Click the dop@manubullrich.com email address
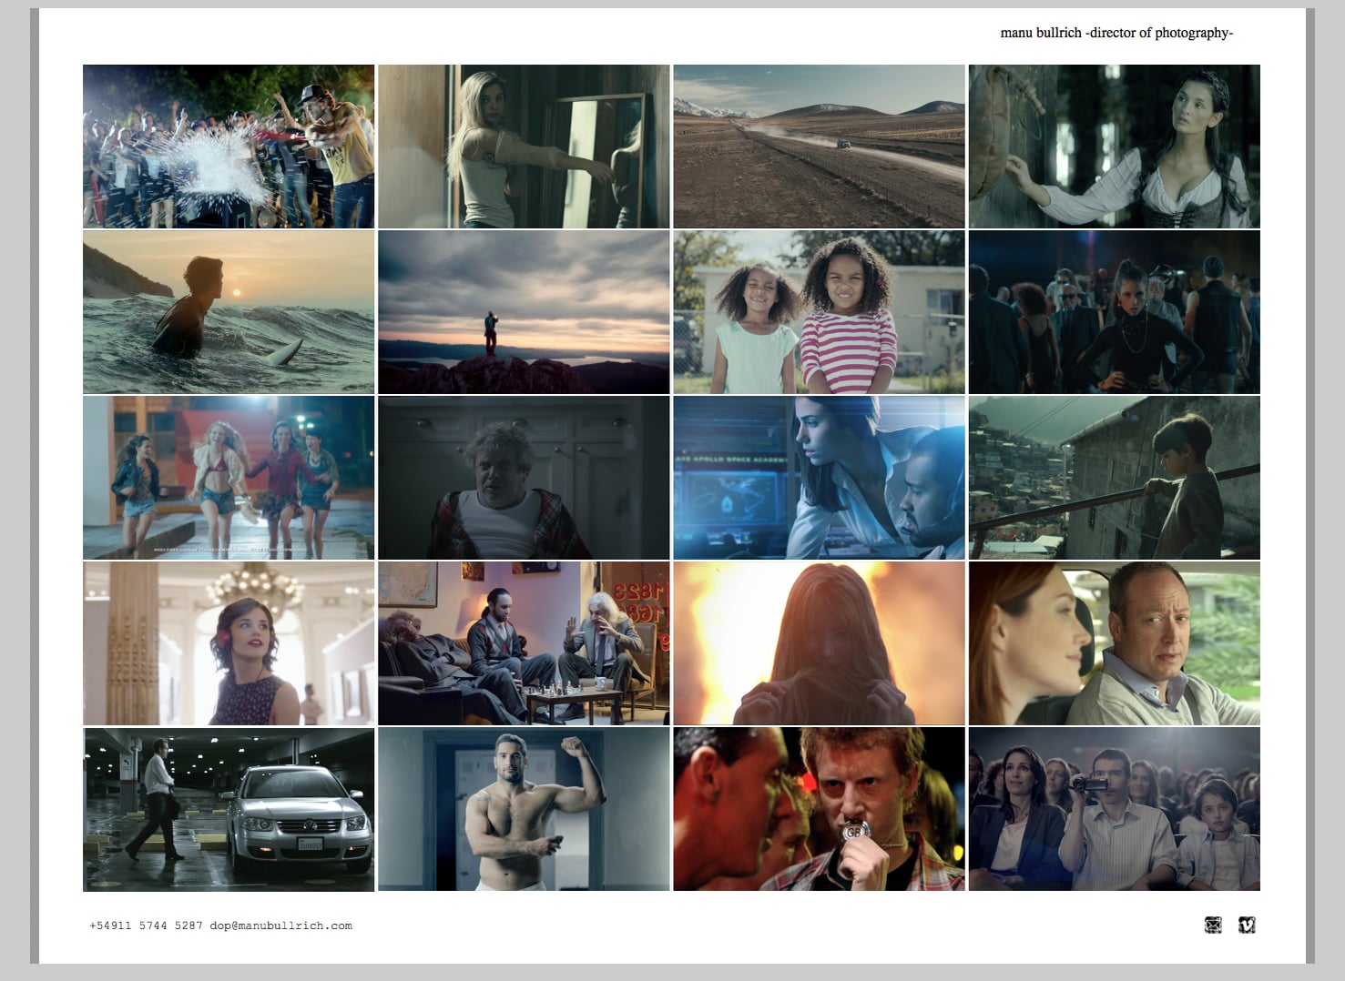 (x=280, y=925)
